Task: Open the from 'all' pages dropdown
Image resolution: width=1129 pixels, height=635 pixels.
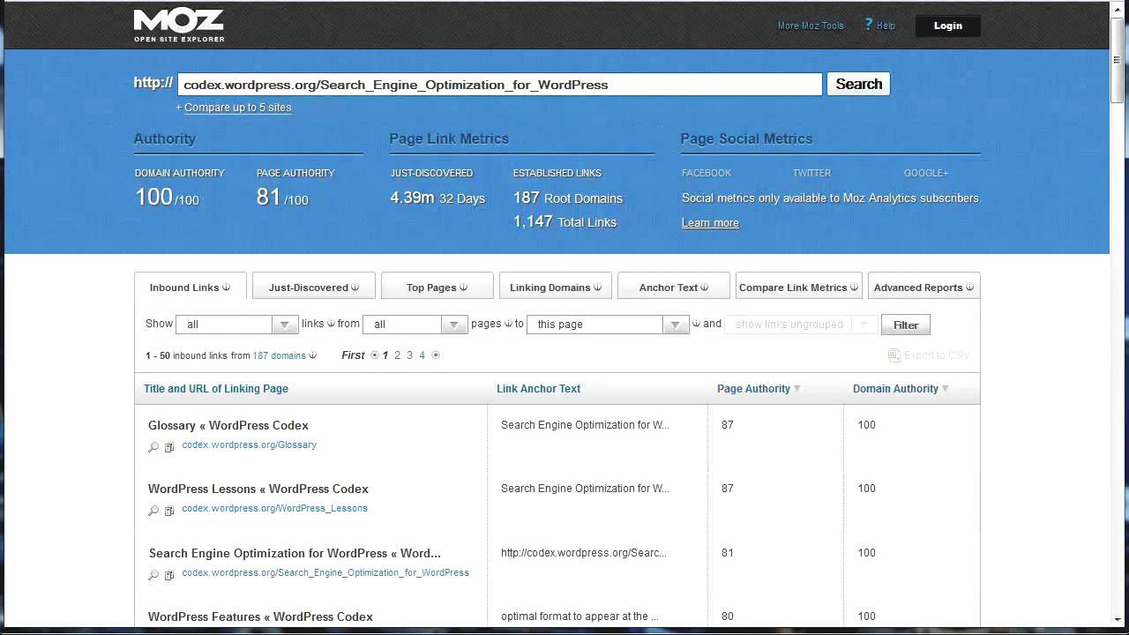Action: click(x=415, y=325)
